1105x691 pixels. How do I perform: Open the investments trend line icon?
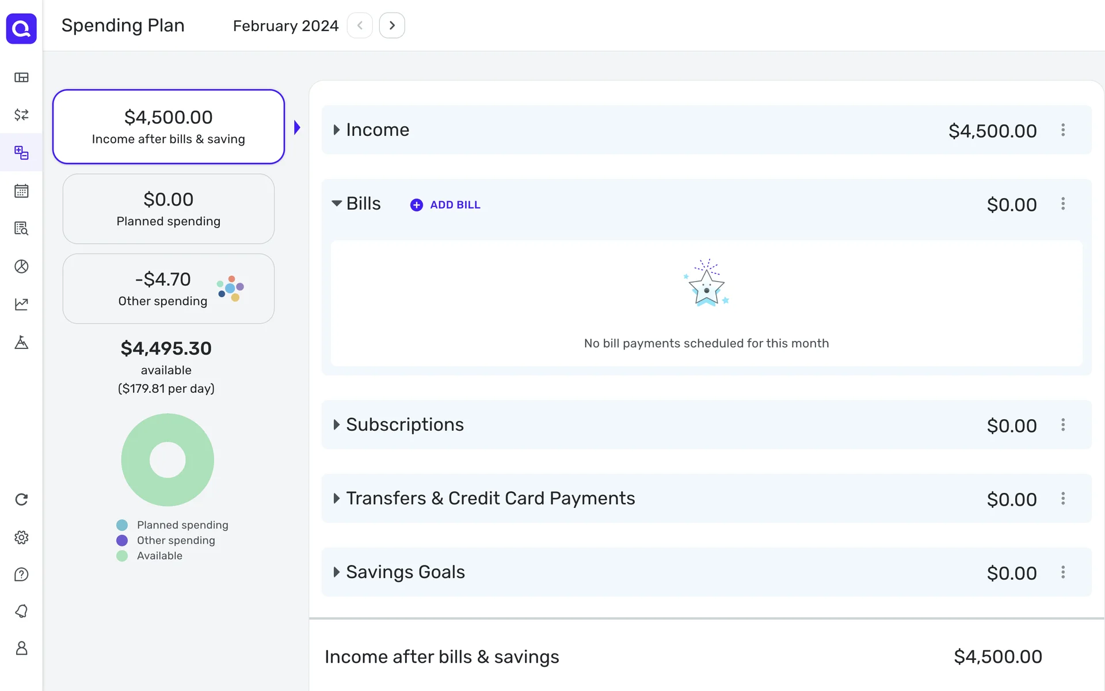(21, 304)
